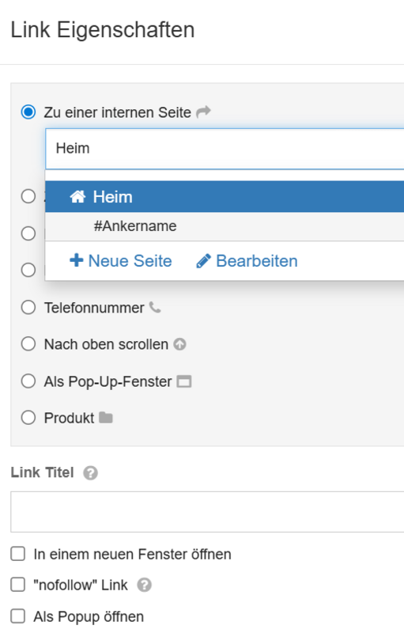Check the "nofollow" Link checkbox
The height and width of the screenshot is (633, 404).
point(17,585)
